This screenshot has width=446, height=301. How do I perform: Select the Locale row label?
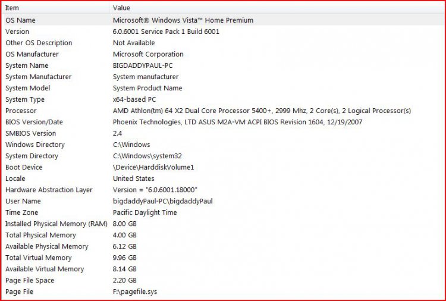click(x=15, y=178)
